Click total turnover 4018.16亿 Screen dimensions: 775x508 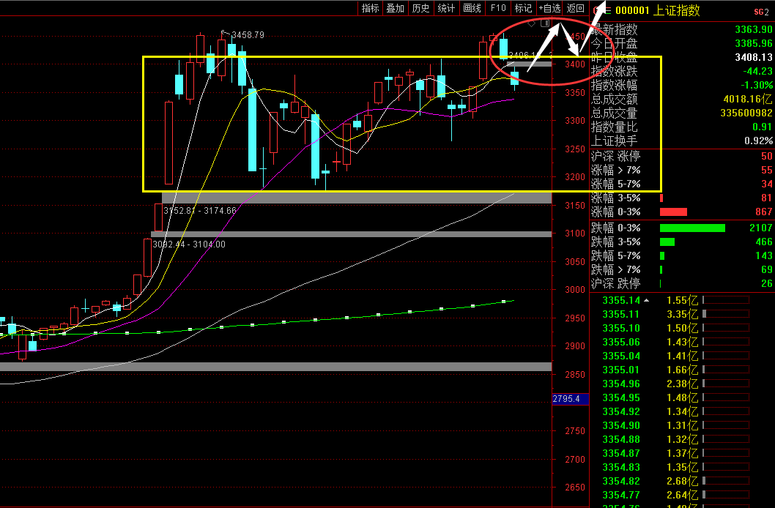[x=748, y=99]
